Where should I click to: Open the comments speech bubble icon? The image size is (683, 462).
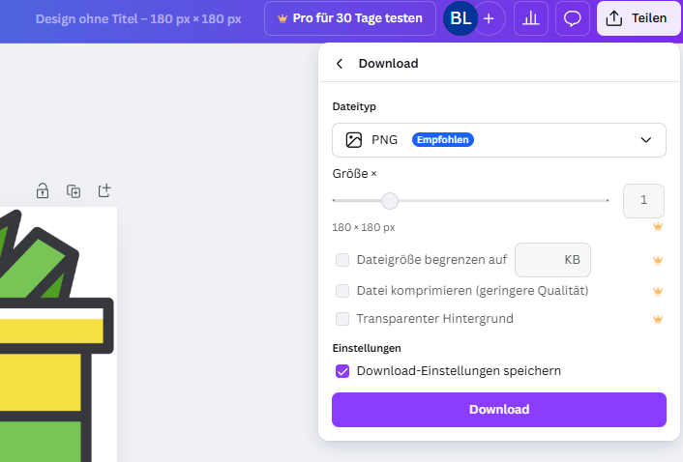coord(573,18)
